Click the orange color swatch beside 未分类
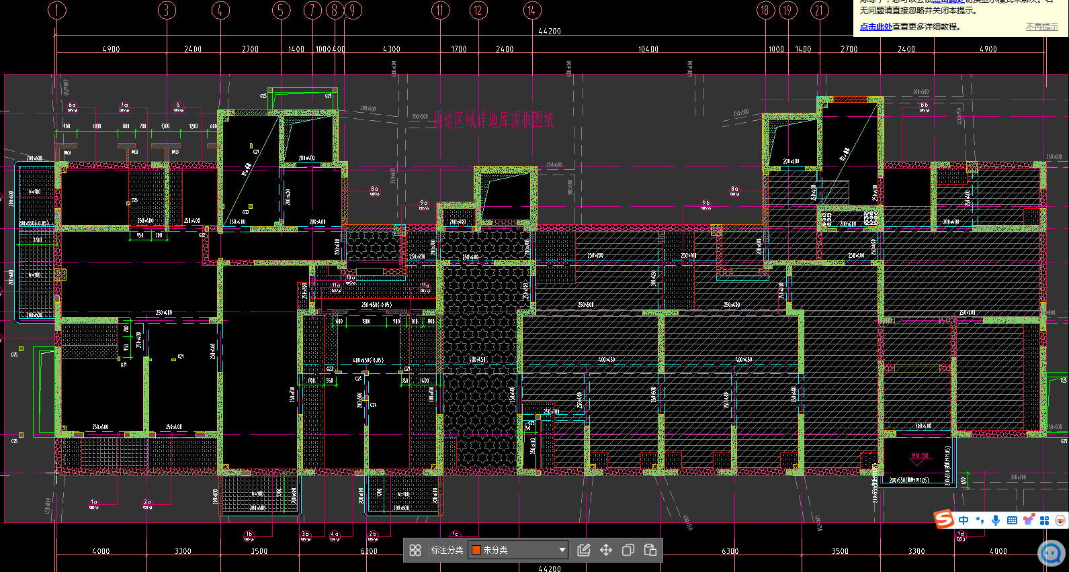The image size is (1069, 572). [476, 550]
